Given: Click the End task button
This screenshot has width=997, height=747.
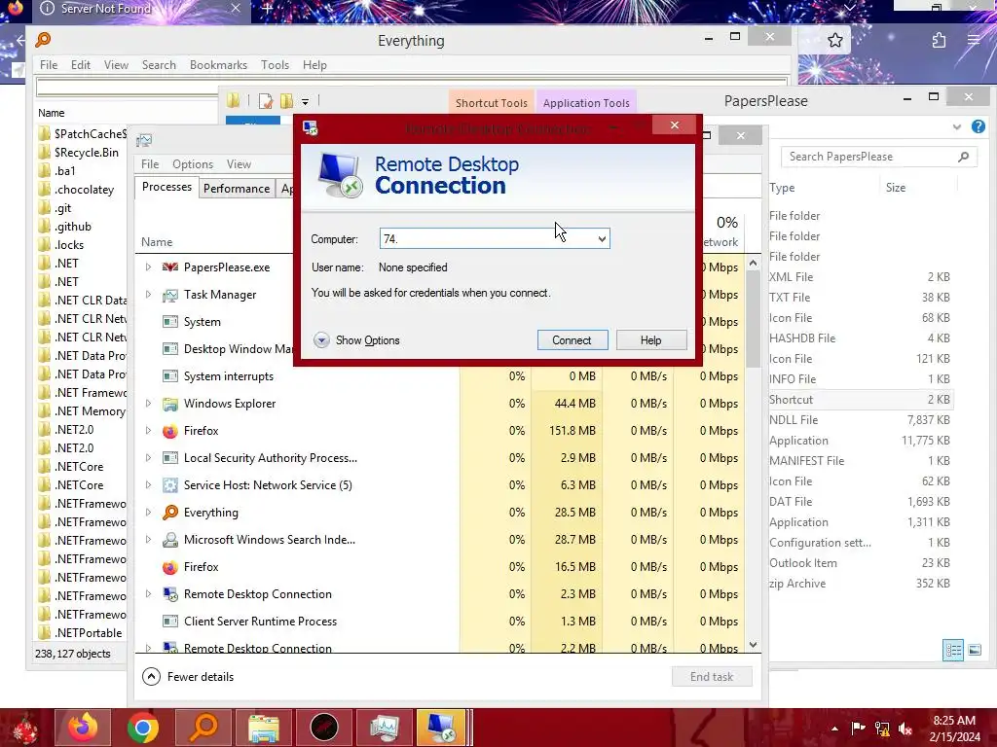Looking at the screenshot, I should [x=712, y=677].
